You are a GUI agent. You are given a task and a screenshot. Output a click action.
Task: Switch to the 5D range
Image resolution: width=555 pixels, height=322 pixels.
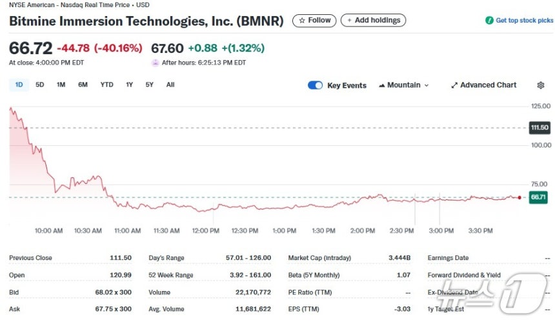[39, 85]
